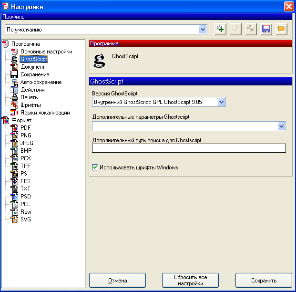Select Шрифты label in the tree

(x=31, y=105)
